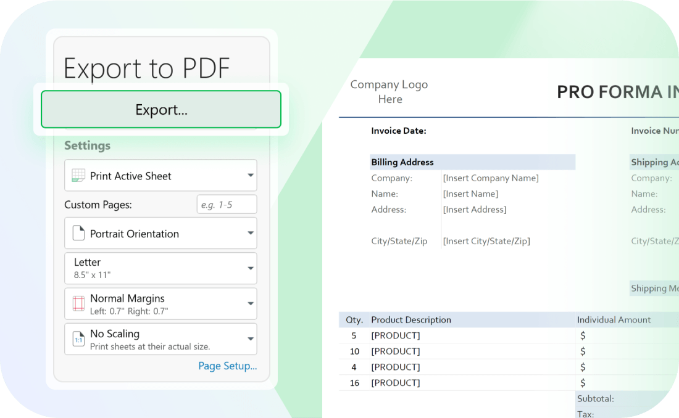Click the [Insert Company Name] cell
Image resolution: width=679 pixels, height=418 pixels.
(x=491, y=178)
